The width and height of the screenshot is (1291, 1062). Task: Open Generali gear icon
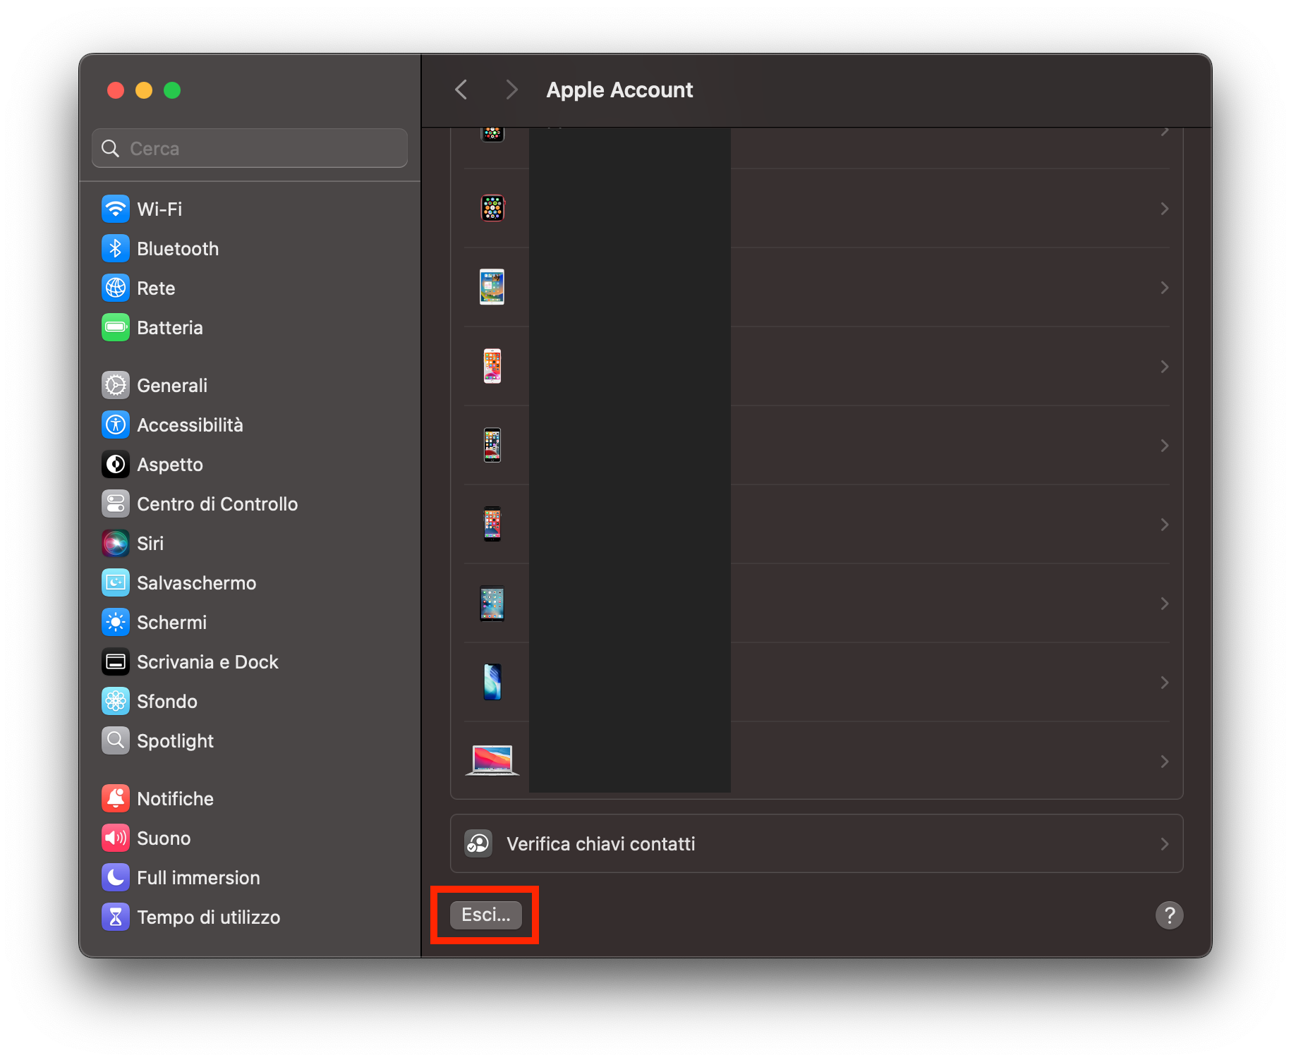(x=116, y=385)
